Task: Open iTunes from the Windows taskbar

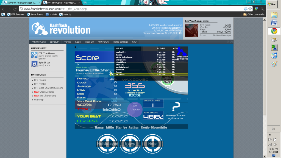Action: point(274,56)
